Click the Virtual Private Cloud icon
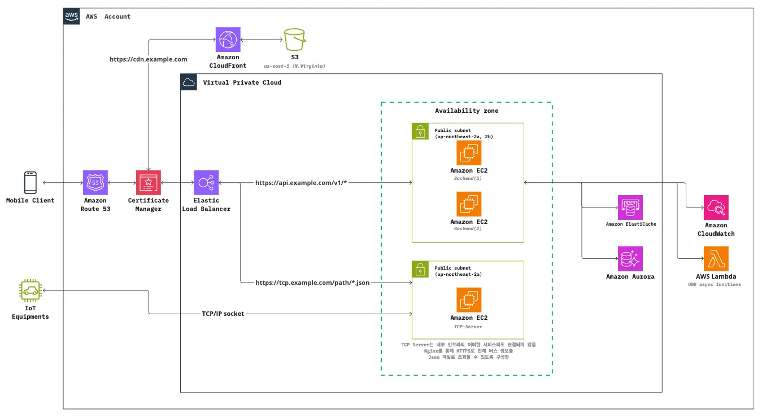This screenshot has width=762, height=418. coord(189,82)
